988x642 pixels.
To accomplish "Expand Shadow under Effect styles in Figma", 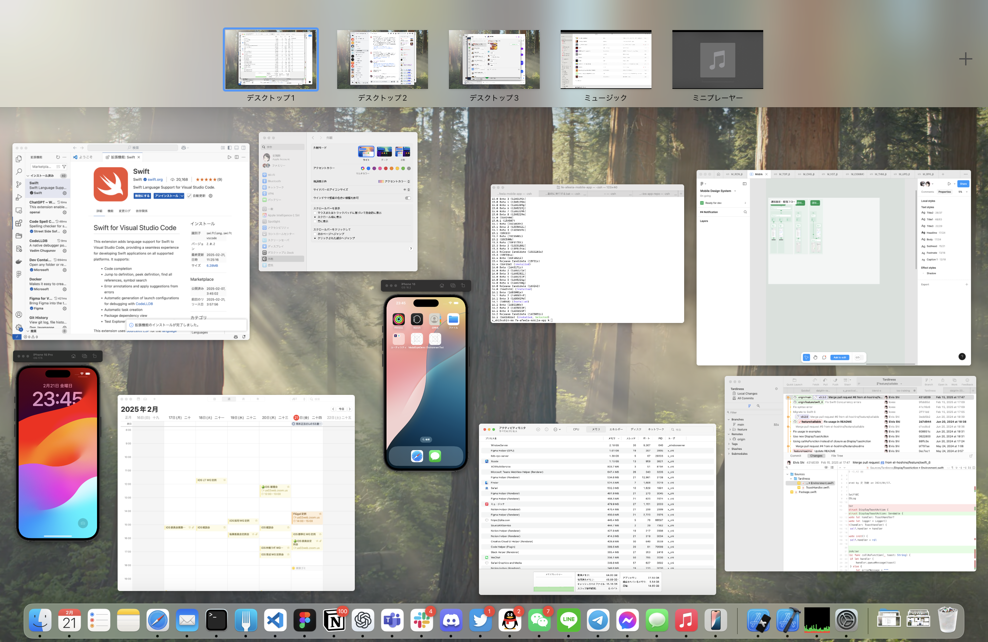I will click(923, 274).
